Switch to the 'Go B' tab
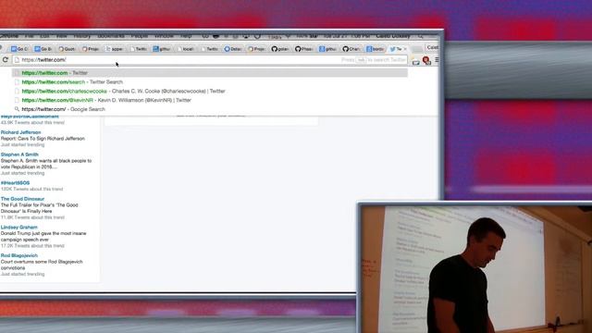 (43, 49)
